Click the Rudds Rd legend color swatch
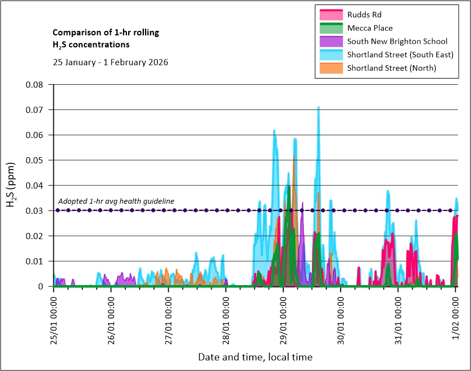Screen dimensions: 471x371 click(x=331, y=15)
